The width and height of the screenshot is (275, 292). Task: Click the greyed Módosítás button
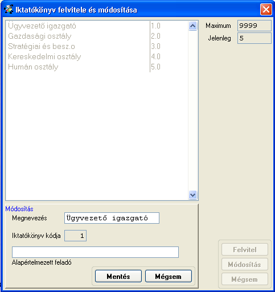pyautogui.click(x=245, y=264)
